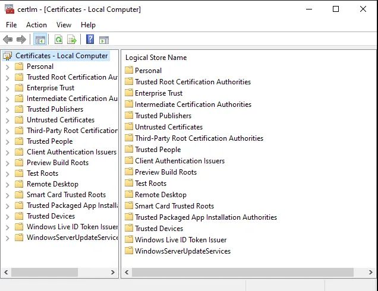
Task: Minimize the certlm window
Action: pyautogui.click(x=309, y=9)
